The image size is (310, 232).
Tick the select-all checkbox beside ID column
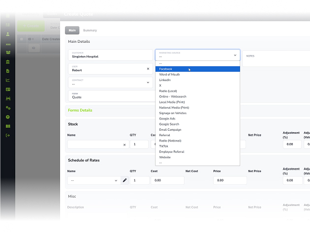(x=22, y=39)
